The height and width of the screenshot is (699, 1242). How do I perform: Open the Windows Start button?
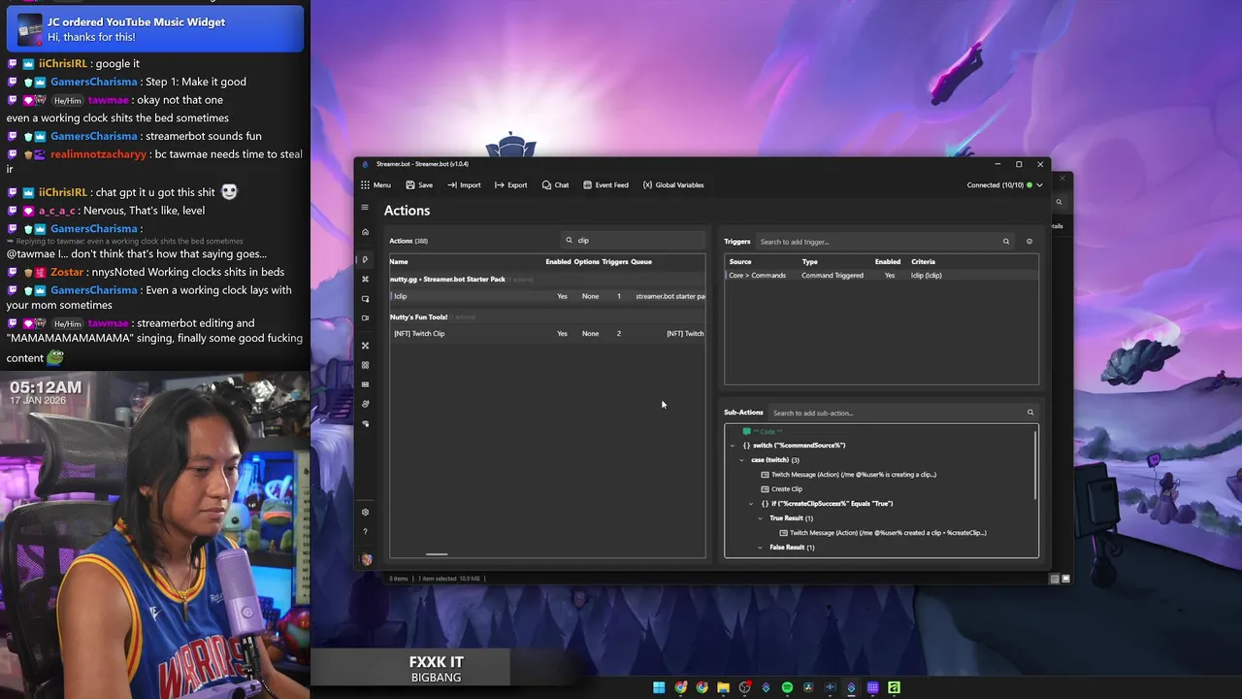(x=659, y=687)
